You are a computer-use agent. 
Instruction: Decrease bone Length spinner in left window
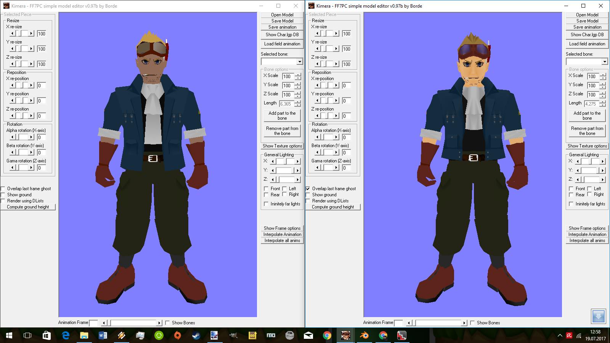click(x=297, y=106)
